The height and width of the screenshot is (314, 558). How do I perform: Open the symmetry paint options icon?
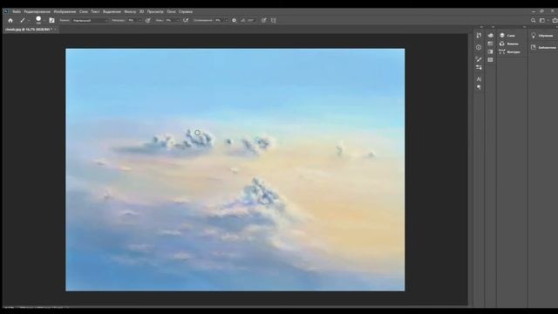point(273,20)
